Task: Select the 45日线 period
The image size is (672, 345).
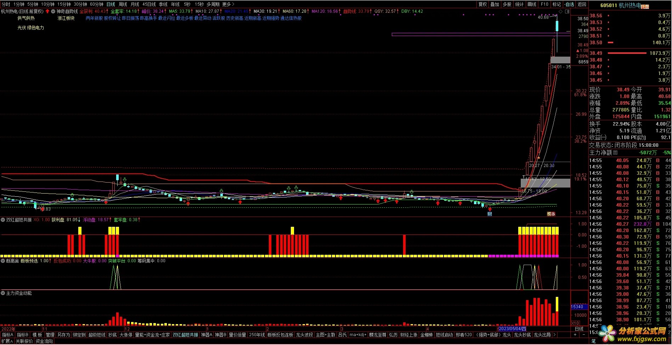Action: pos(149,4)
